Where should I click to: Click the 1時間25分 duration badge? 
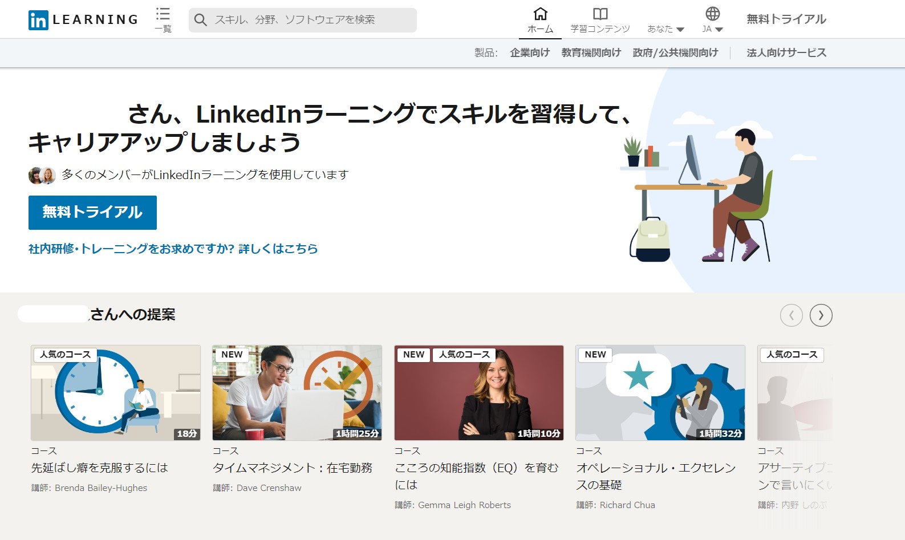[357, 434]
